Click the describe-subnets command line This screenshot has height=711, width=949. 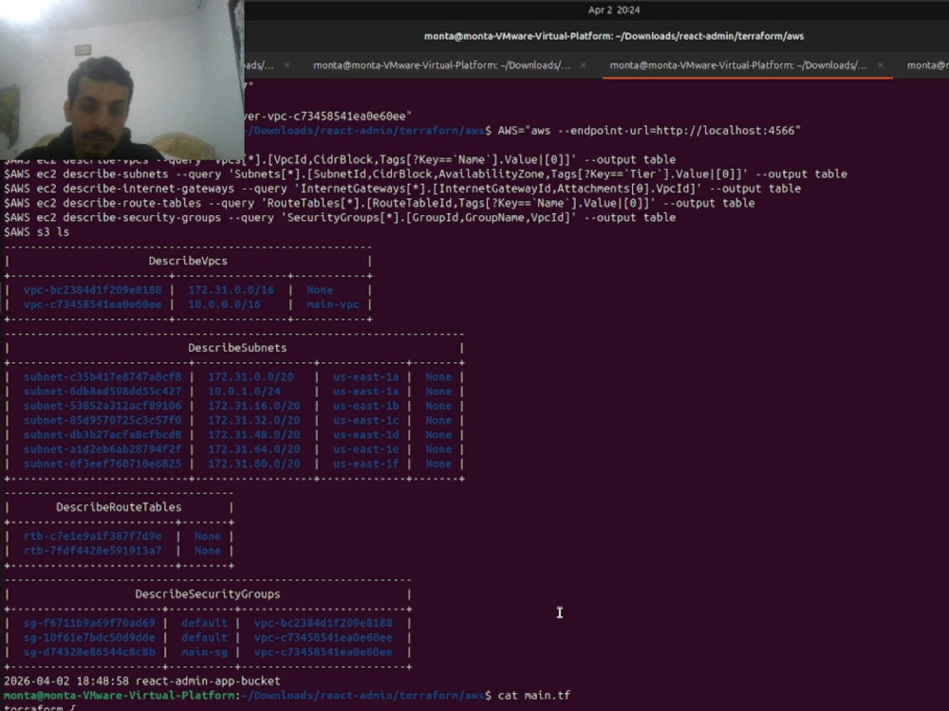(425, 174)
